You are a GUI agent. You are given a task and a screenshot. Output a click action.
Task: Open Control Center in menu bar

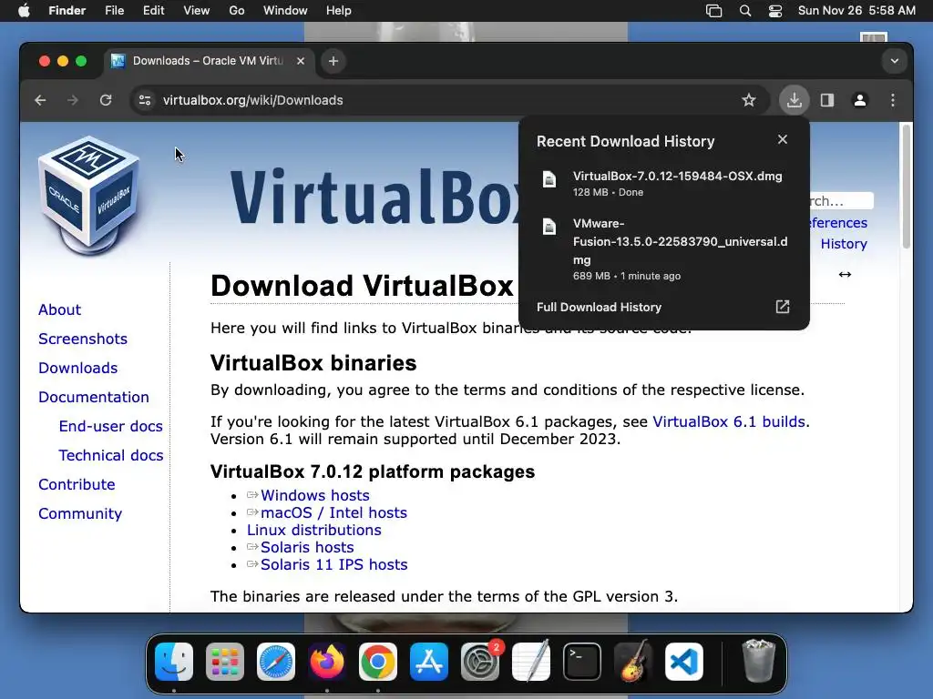tap(775, 11)
